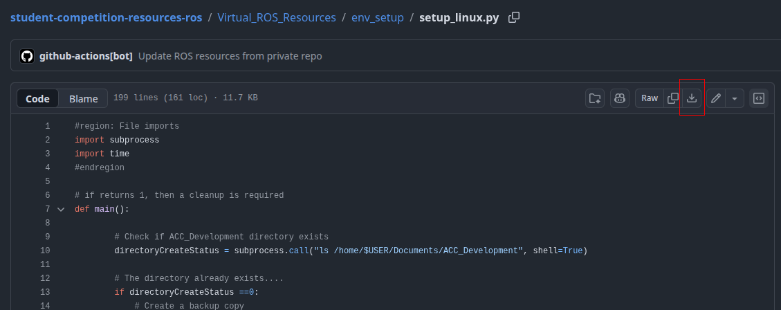
Task: Collapse the def main() code block
Action: pos(61,209)
